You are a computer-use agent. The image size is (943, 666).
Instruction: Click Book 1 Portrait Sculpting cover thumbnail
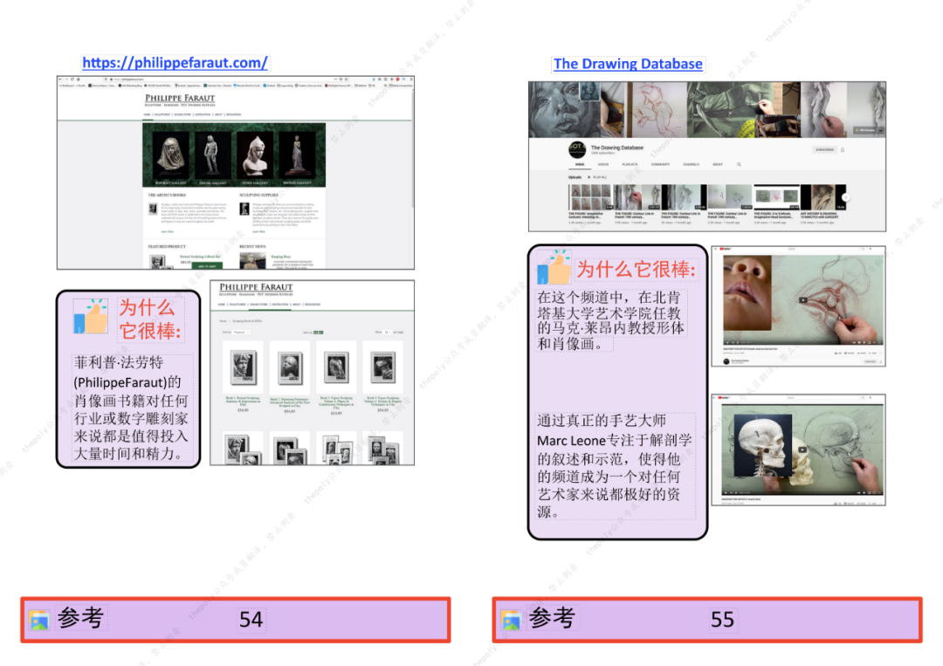[x=243, y=367]
